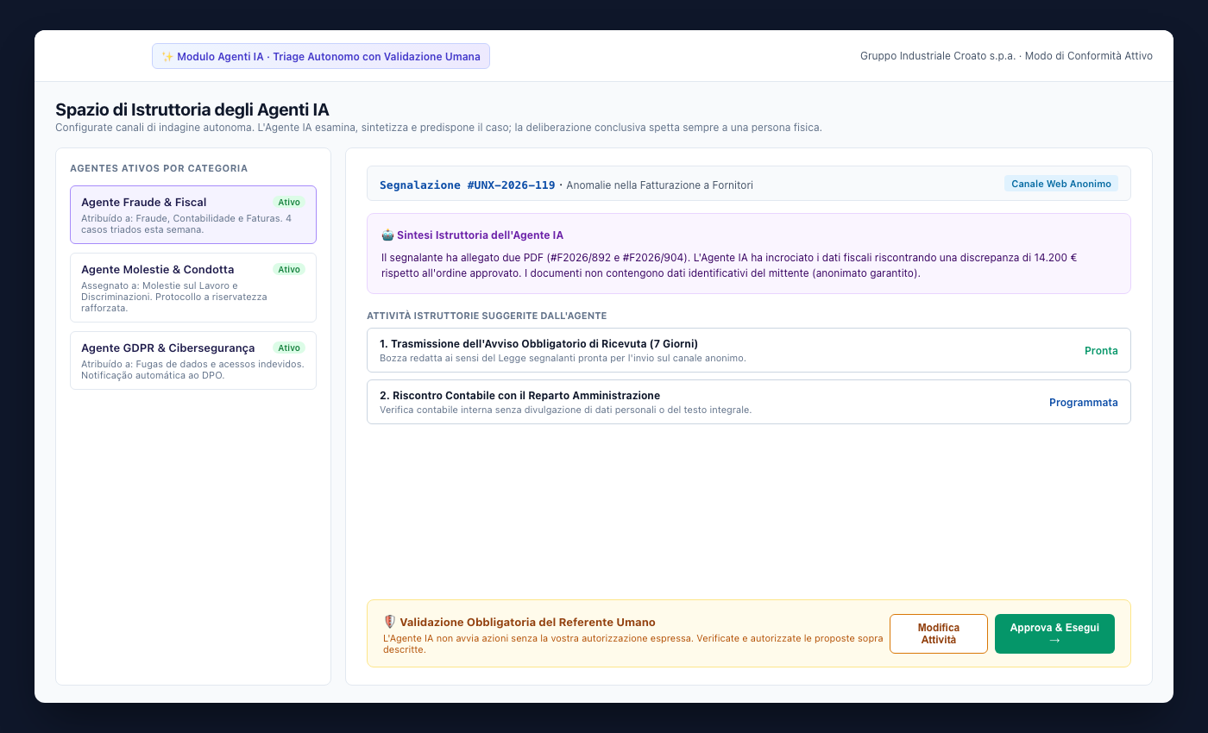Open the Trasmissione dell'Avviso Obbligatorio activity row
The height and width of the screenshot is (733, 1208).
click(749, 350)
